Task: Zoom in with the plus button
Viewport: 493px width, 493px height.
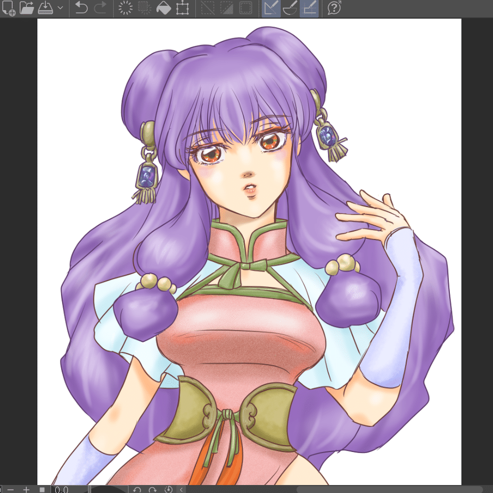Action: tap(26, 490)
